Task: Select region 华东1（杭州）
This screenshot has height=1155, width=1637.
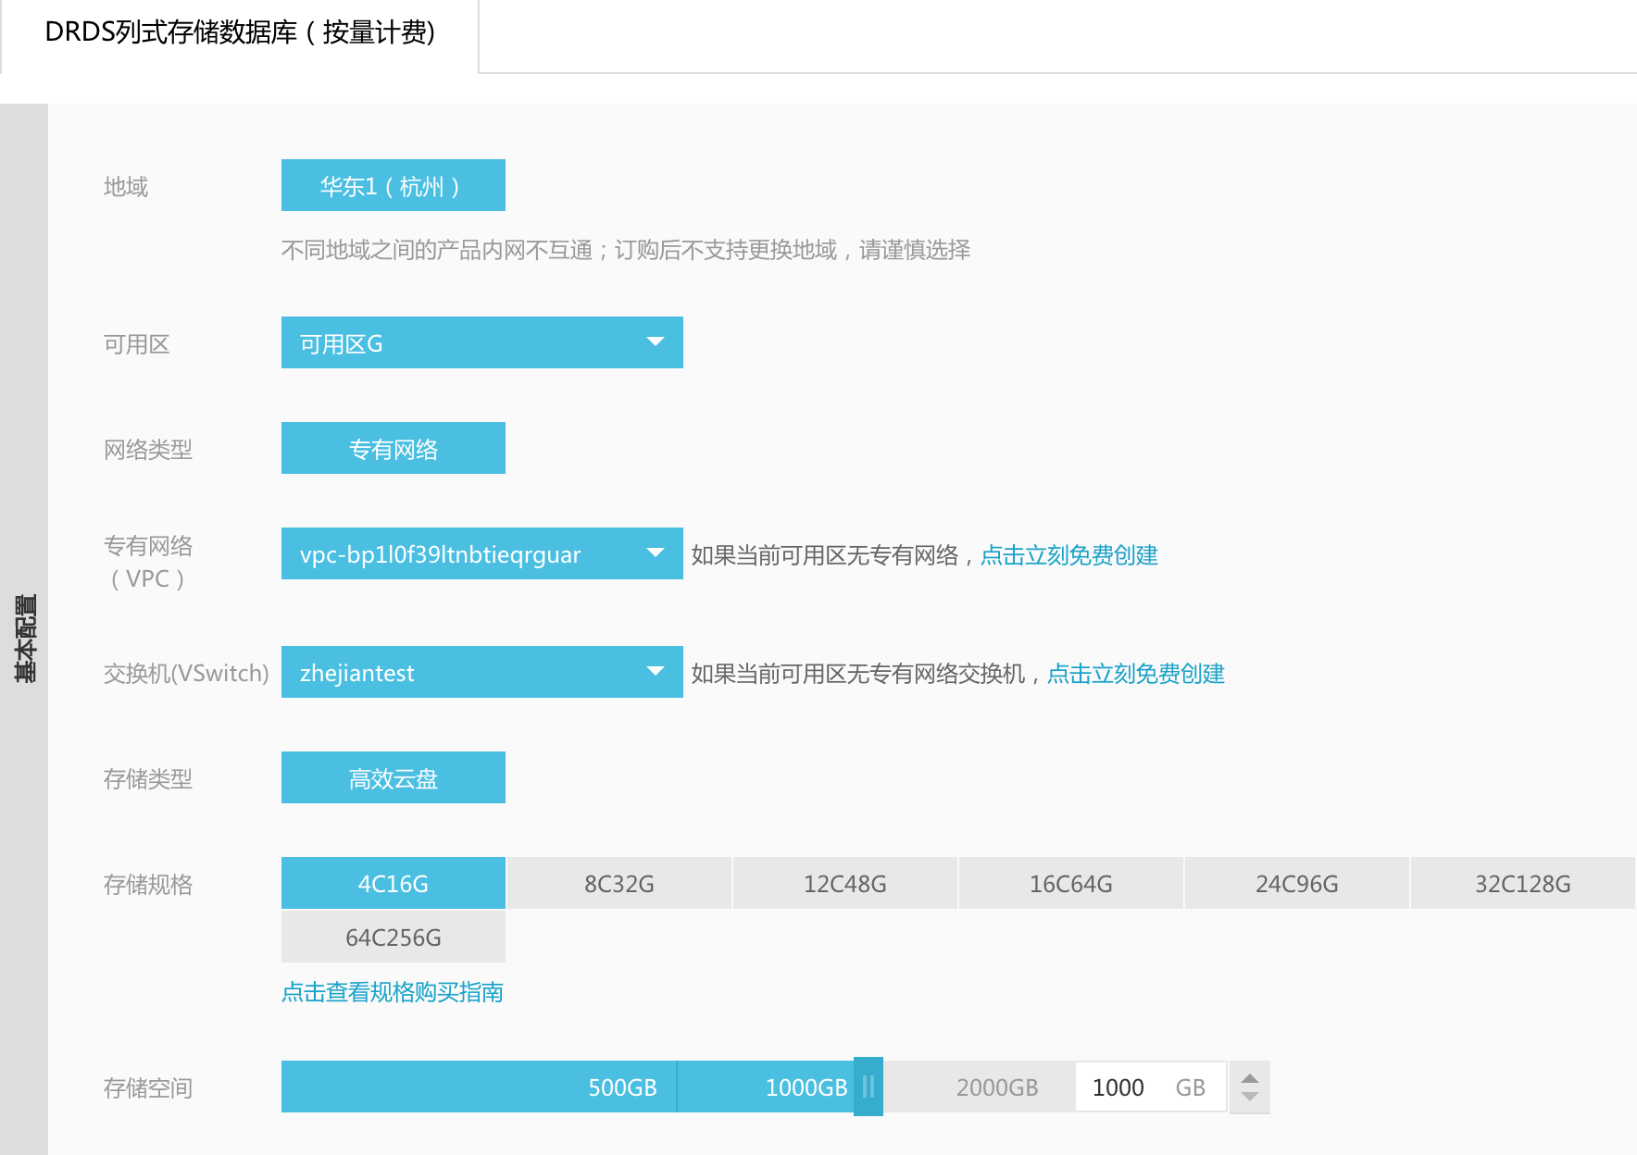Action: (393, 186)
